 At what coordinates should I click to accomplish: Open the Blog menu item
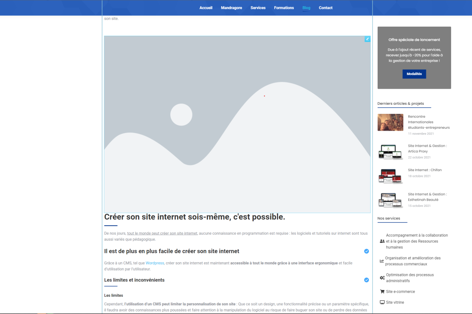point(306,7)
